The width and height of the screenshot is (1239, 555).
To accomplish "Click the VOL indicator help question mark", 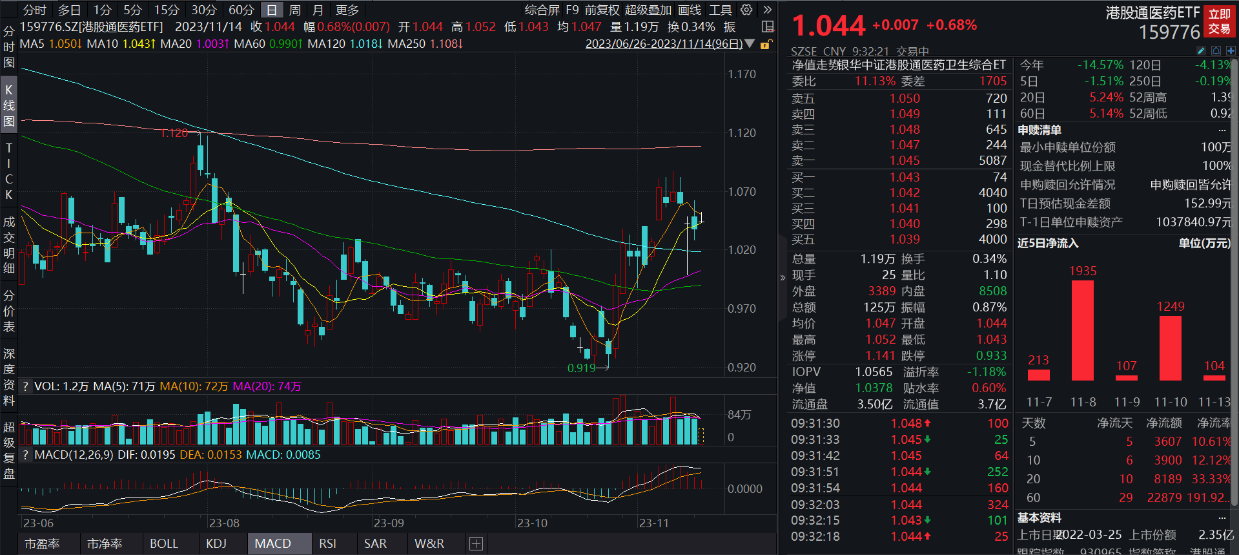I will click(x=26, y=386).
